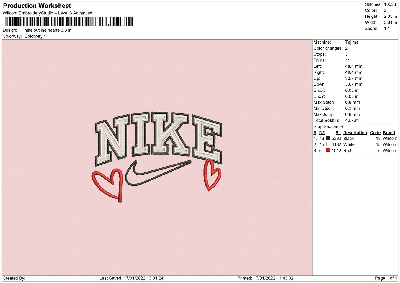
Task: Click the N# column header
Action: [322, 133]
